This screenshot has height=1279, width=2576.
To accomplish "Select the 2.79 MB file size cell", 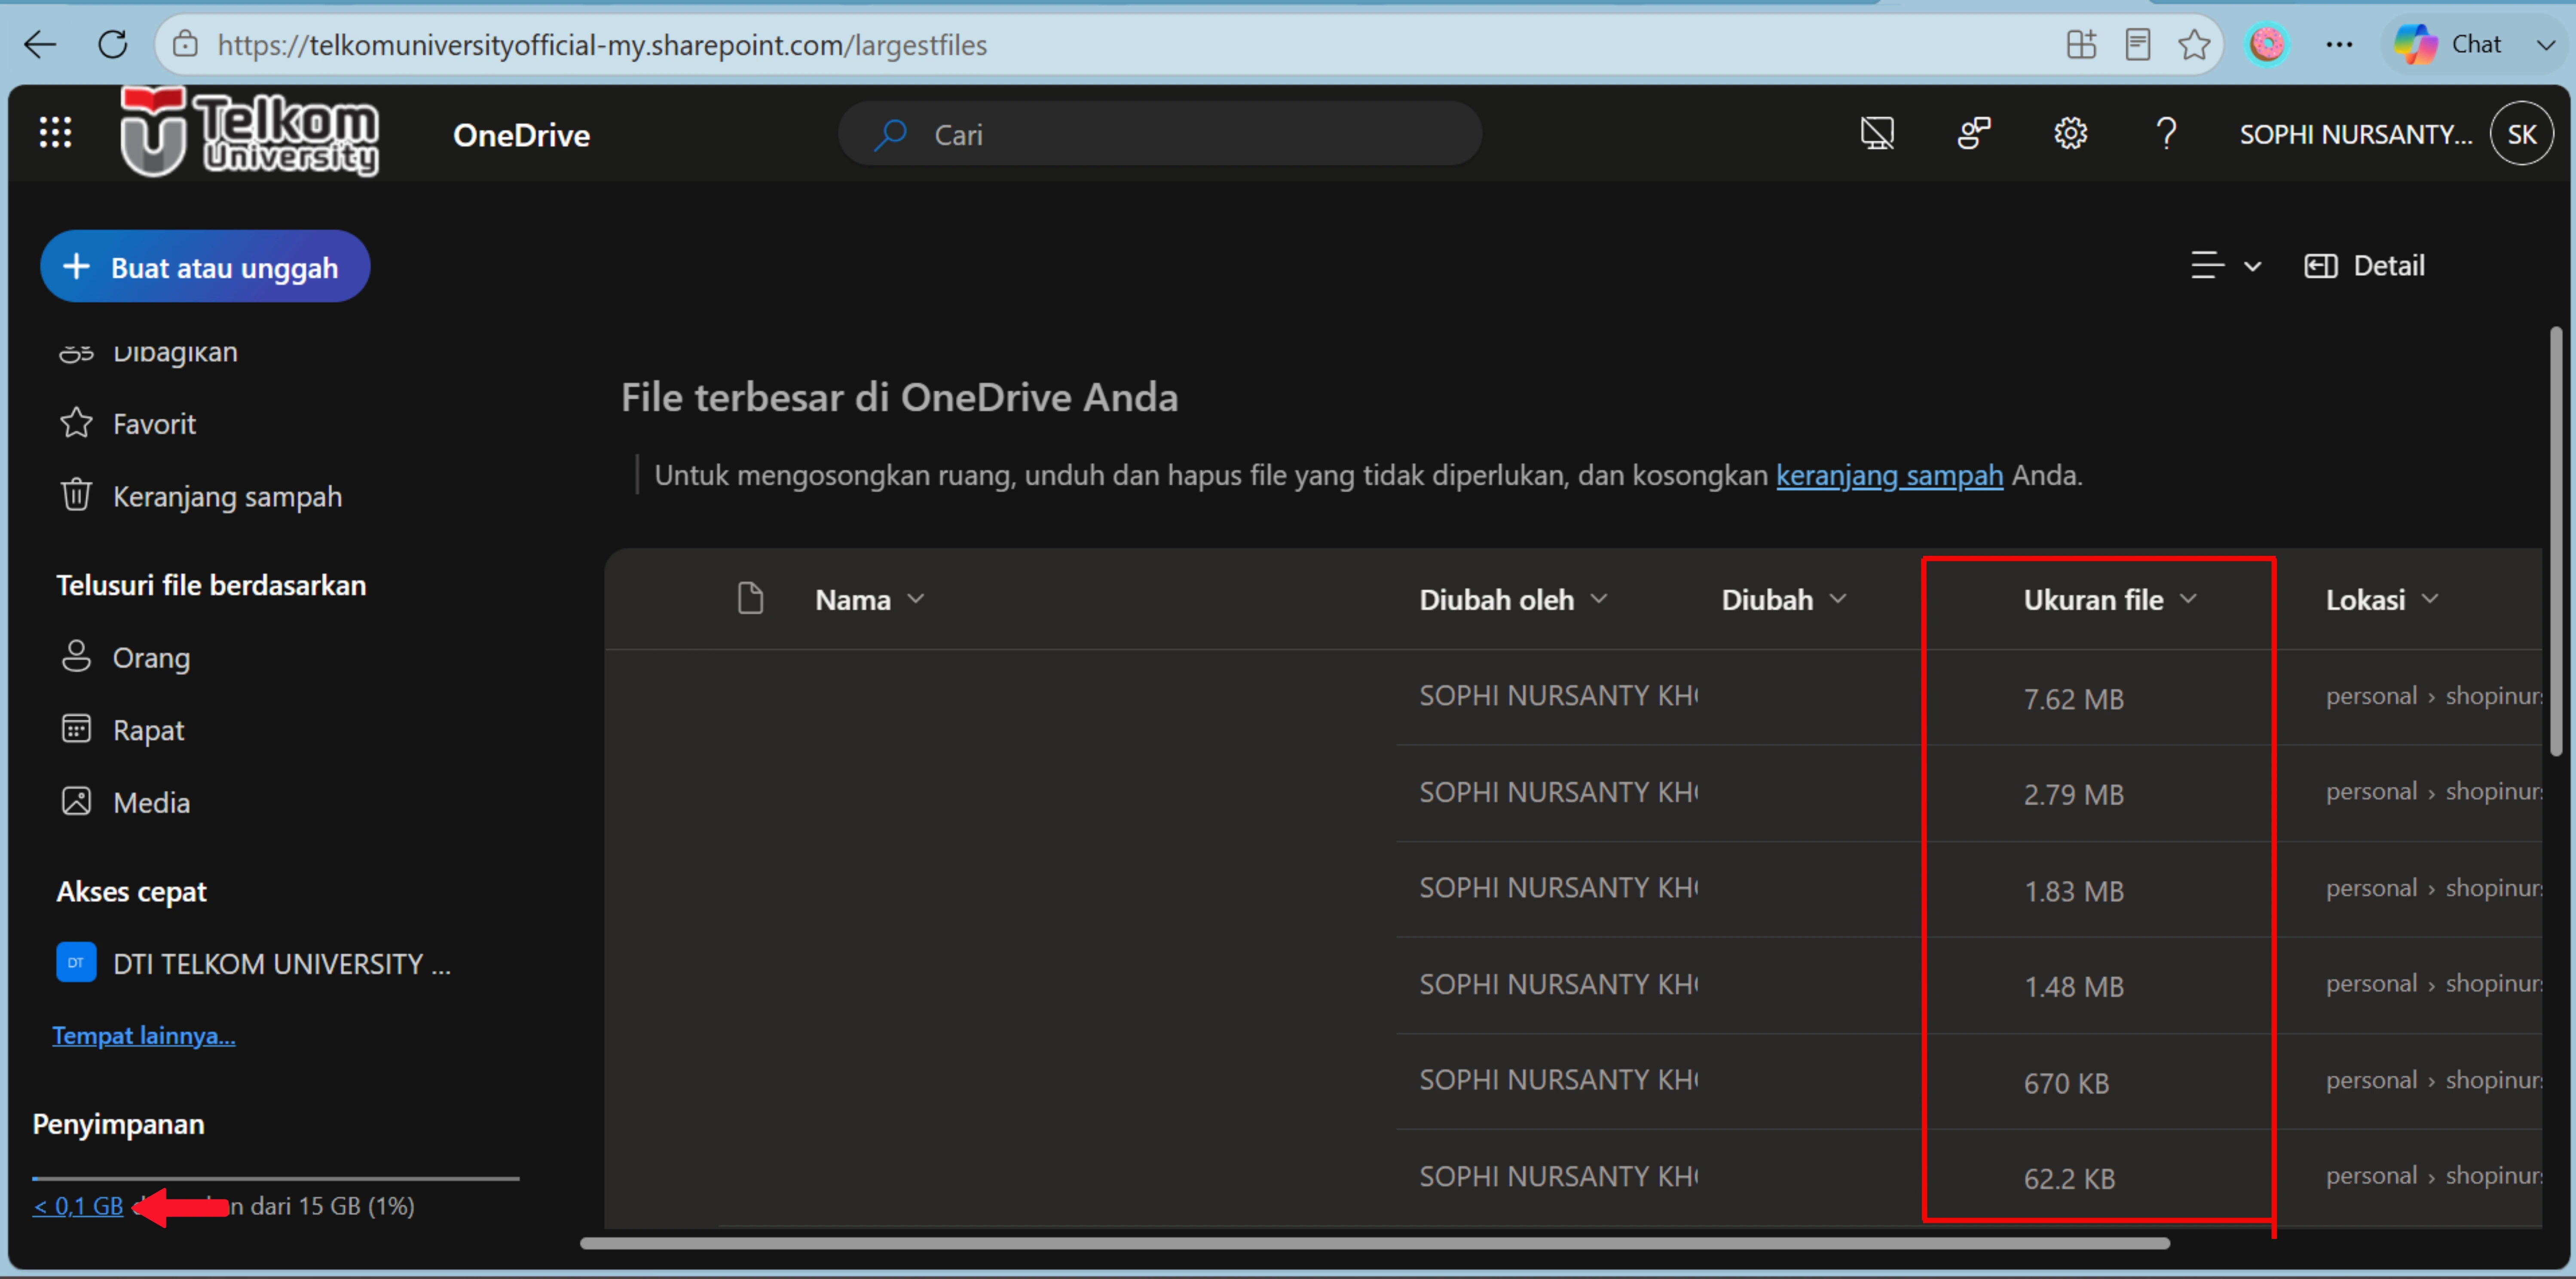I will click(x=2073, y=795).
